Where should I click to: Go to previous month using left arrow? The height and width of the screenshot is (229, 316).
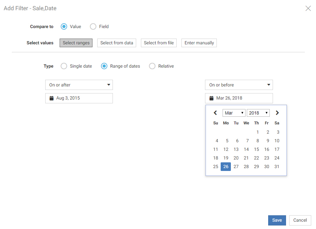pos(215,113)
